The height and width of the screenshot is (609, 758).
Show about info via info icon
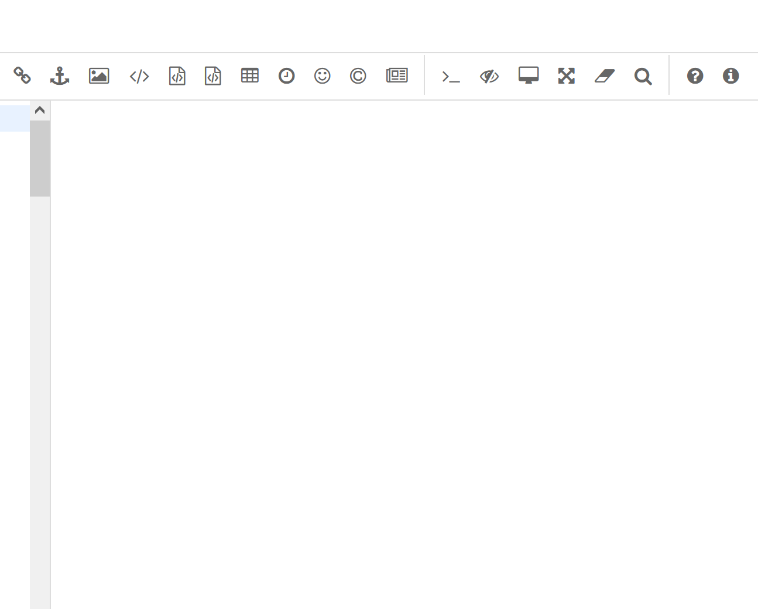pyautogui.click(x=730, y=75)
